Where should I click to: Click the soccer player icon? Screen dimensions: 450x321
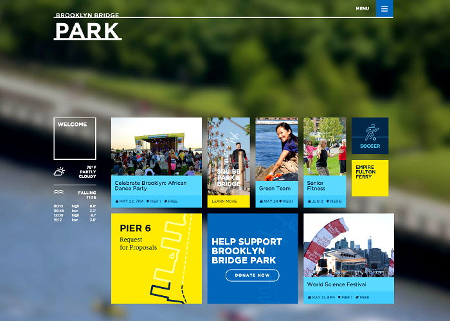[x=372, y=132]
